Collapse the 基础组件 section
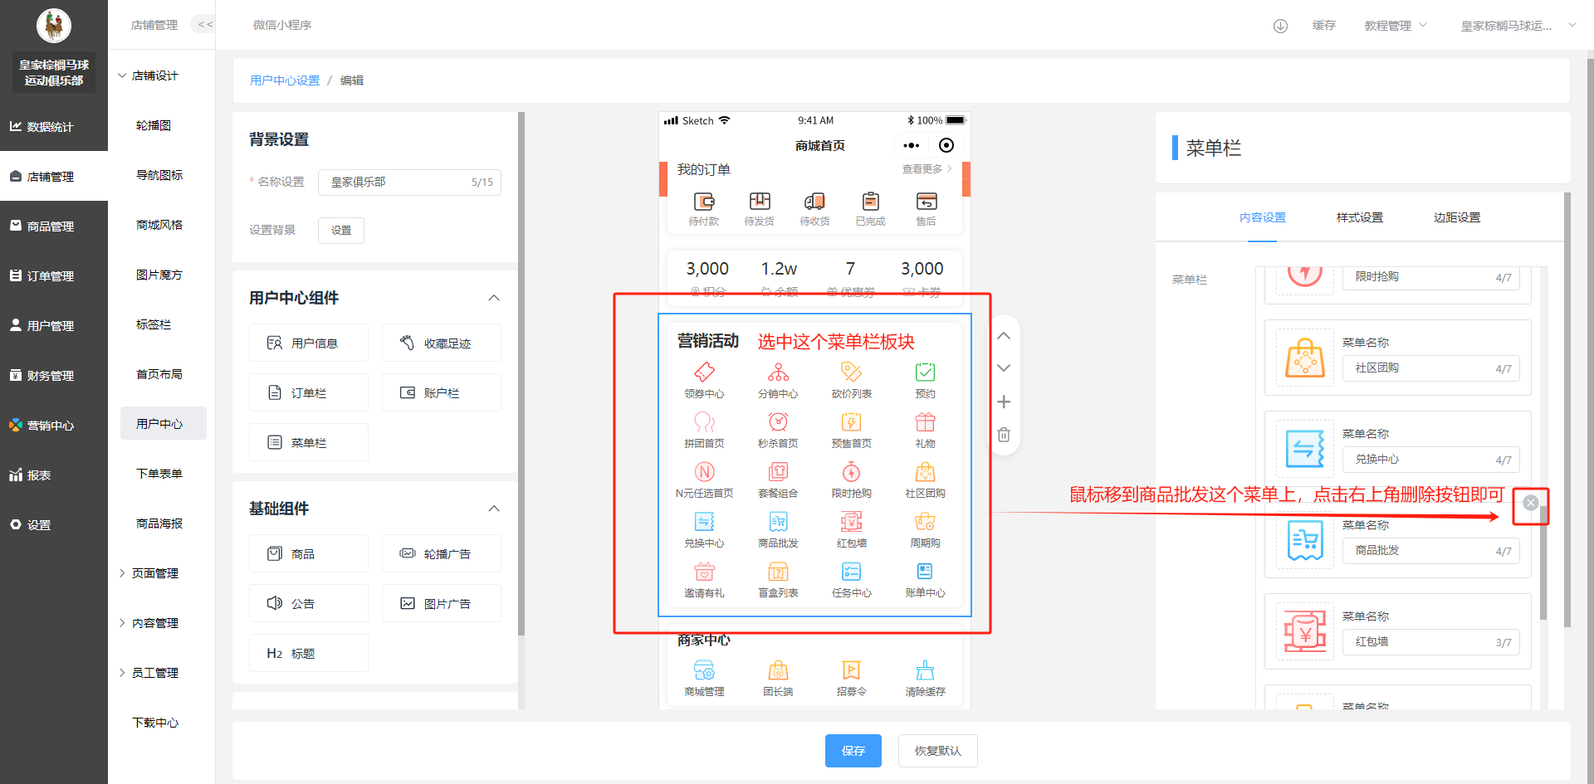This screenshot has width=1594, height=784. (494, 509)
